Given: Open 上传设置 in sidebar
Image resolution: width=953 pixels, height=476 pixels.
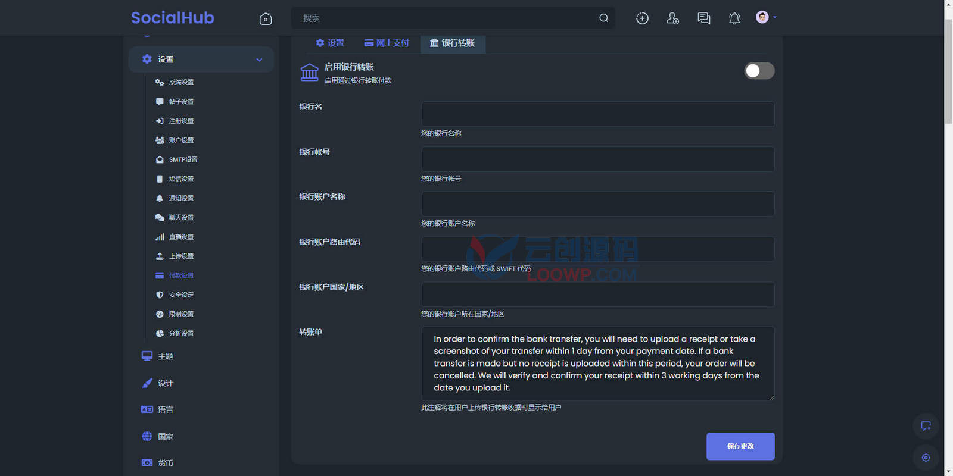Looking at the screenshot, I should [x=181, y=256].
